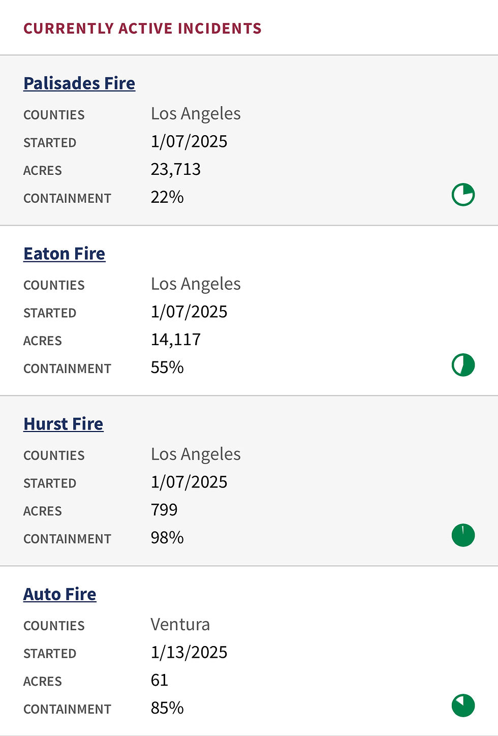Open the Hurst Fire incident link

click(x=64, y=424)
